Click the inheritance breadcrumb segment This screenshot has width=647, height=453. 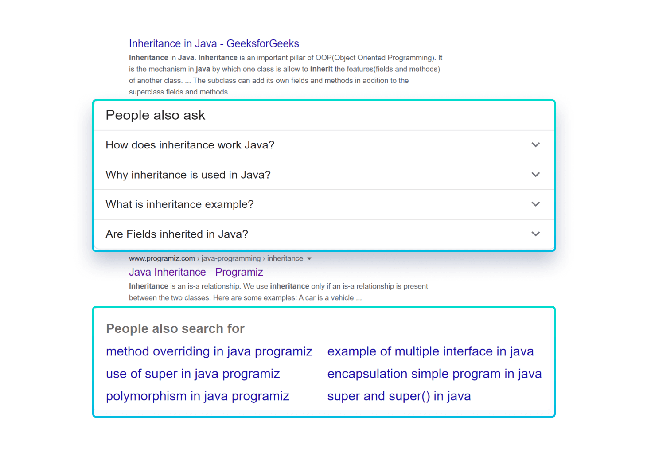pyautogui.click(x=285, y=258)
